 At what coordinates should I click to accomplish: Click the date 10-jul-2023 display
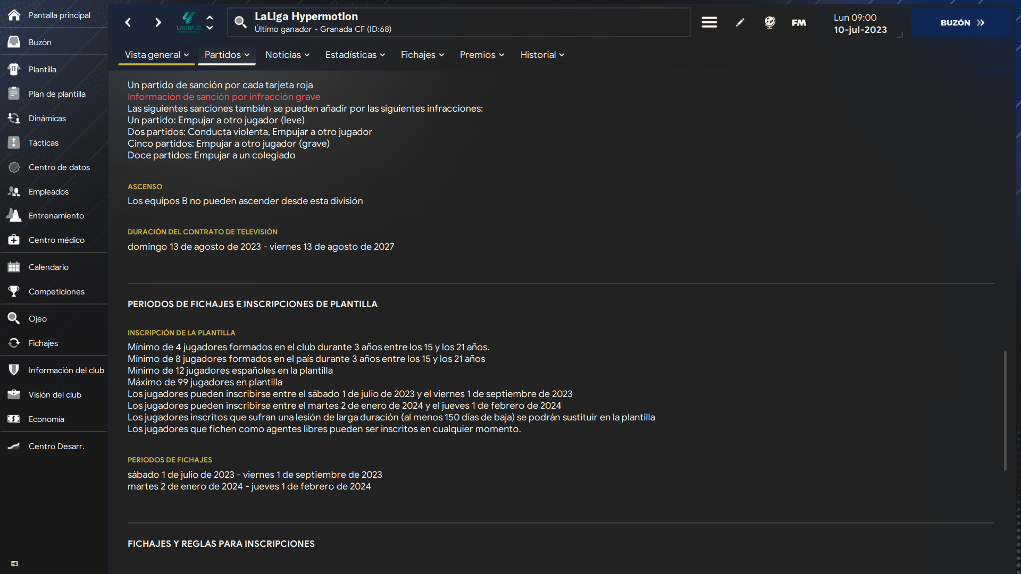click(x=860, y=30)
